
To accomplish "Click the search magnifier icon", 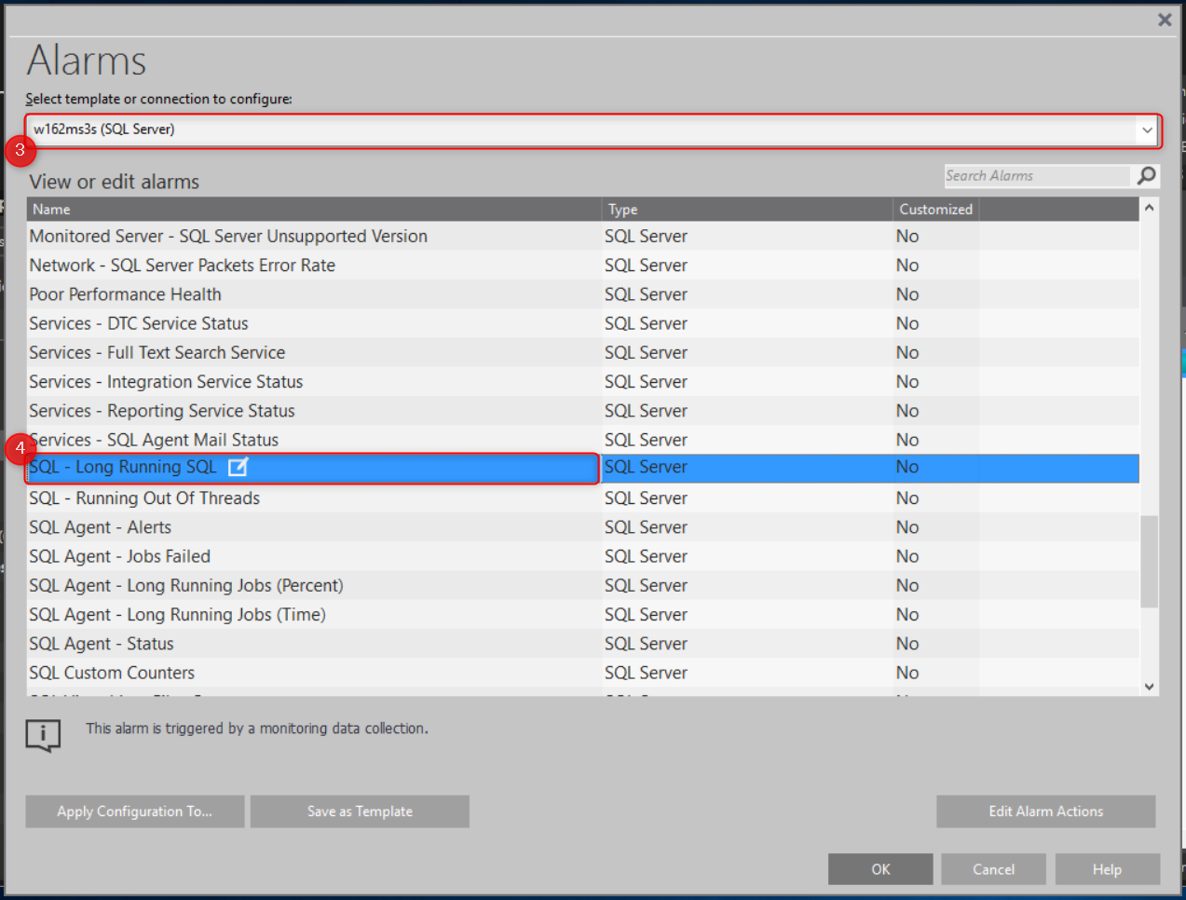I will click(x=1146, y=175).
